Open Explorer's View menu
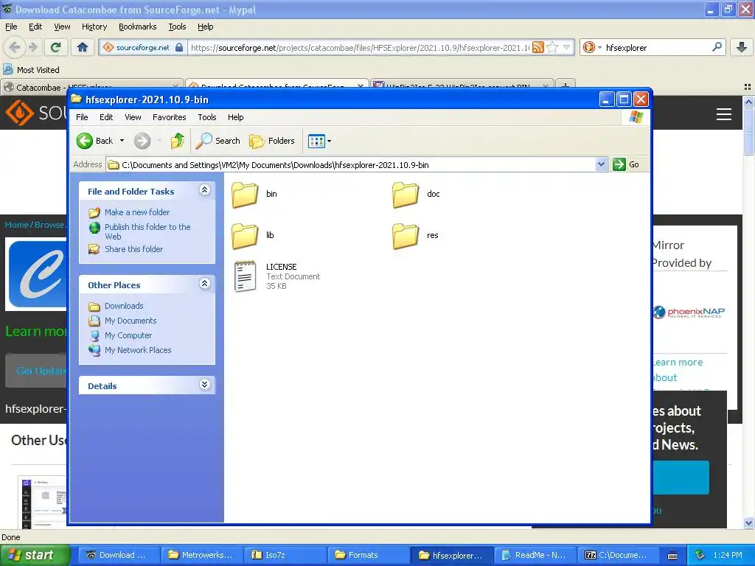755x566 pixels. click(x=133, y=117)
